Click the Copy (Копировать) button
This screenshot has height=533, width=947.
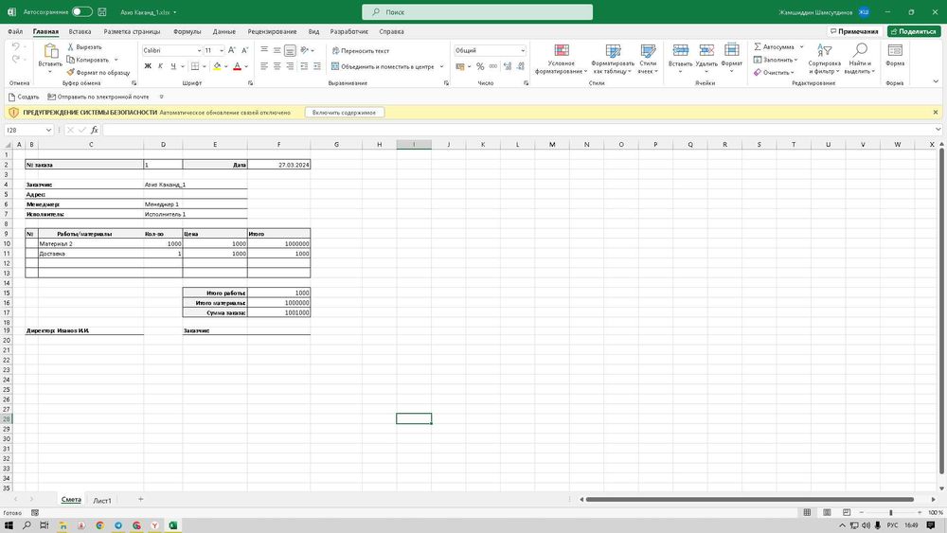(x=88, y=60)
